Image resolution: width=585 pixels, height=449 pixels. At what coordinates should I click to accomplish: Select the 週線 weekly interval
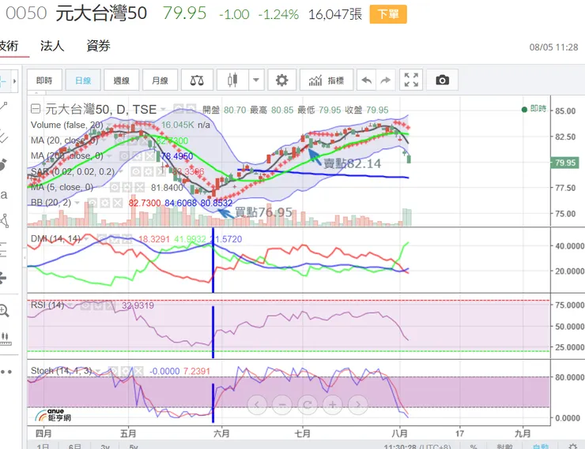[122, 80]
